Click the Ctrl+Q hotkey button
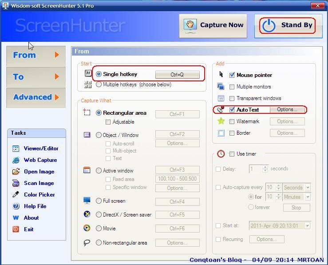Screen dimensions: 328x265 177,75
